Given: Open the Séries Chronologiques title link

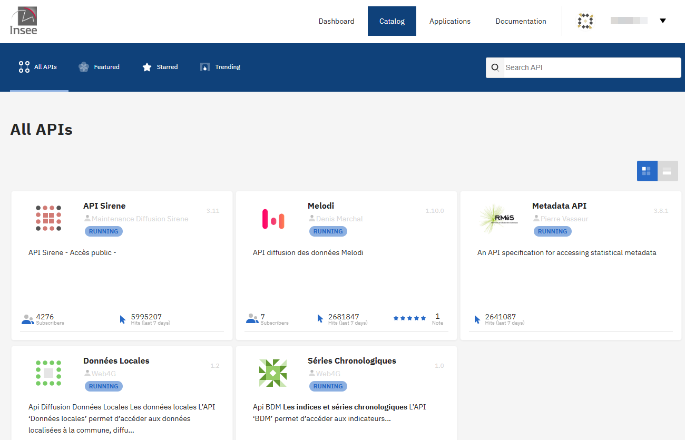Looking at the screenshot, I should pyautogui.click(x=352, y=361).
